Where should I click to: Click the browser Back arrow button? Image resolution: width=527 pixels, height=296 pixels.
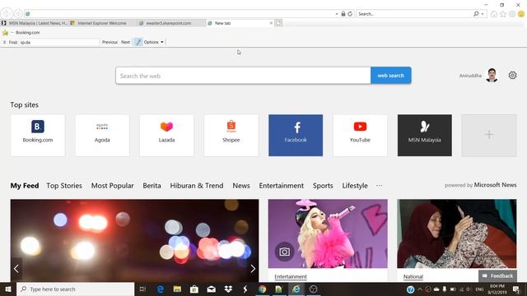tap(7, 13)
